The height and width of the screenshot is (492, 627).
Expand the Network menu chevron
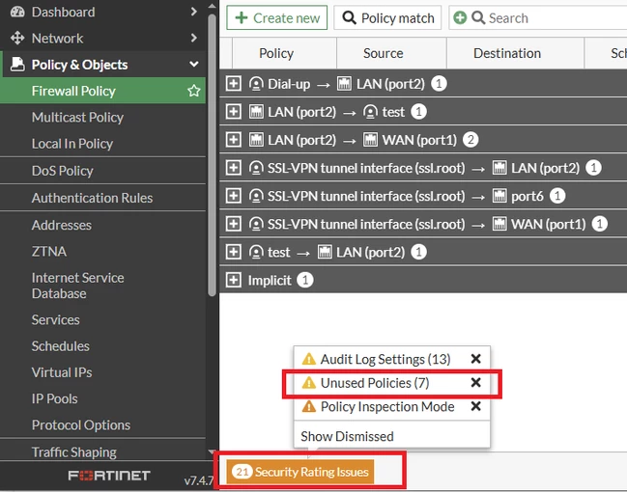click(193, 38)
